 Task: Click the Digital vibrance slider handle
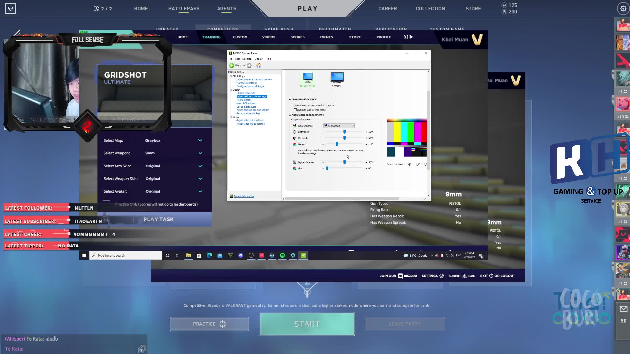(344, 162)
